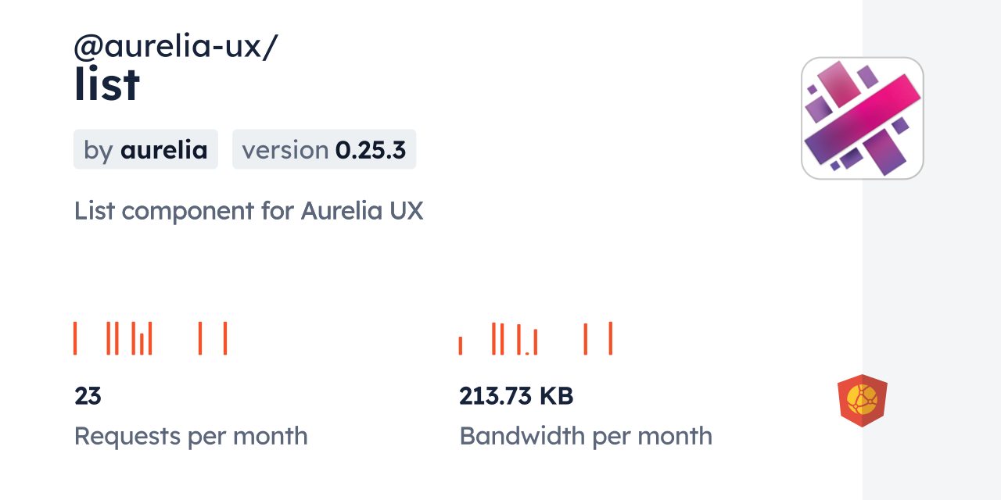This screenshot has height=500, width=1001.
Task: Click the shortest bar in the requests chart
Action: [x=142, y=345]
